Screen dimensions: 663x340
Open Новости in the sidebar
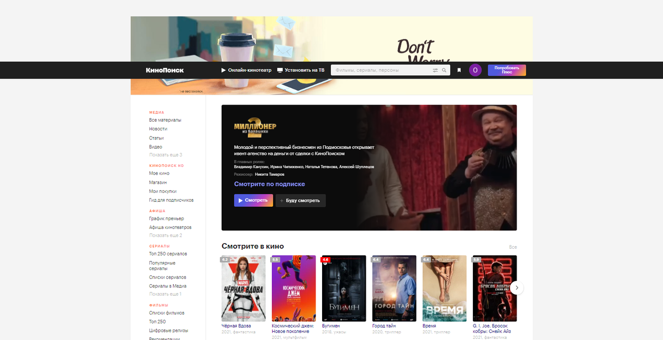[x=158, y=129]
